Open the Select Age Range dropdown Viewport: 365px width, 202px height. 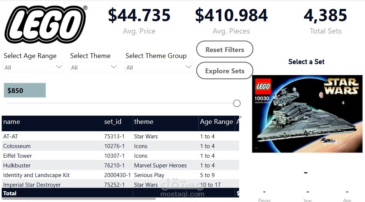coord(33,67)
